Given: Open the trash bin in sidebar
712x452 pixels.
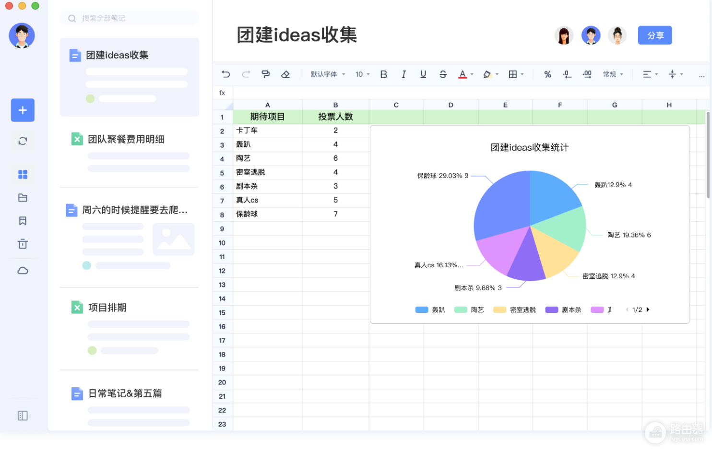Looking at the screenshot, I should click(23, 244).
